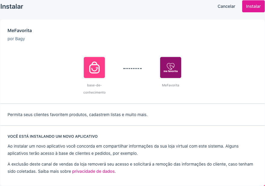Viewport: 265px width, 186px height.
Task: Open the privacidade de dados link
Action: tap(93, 171)
